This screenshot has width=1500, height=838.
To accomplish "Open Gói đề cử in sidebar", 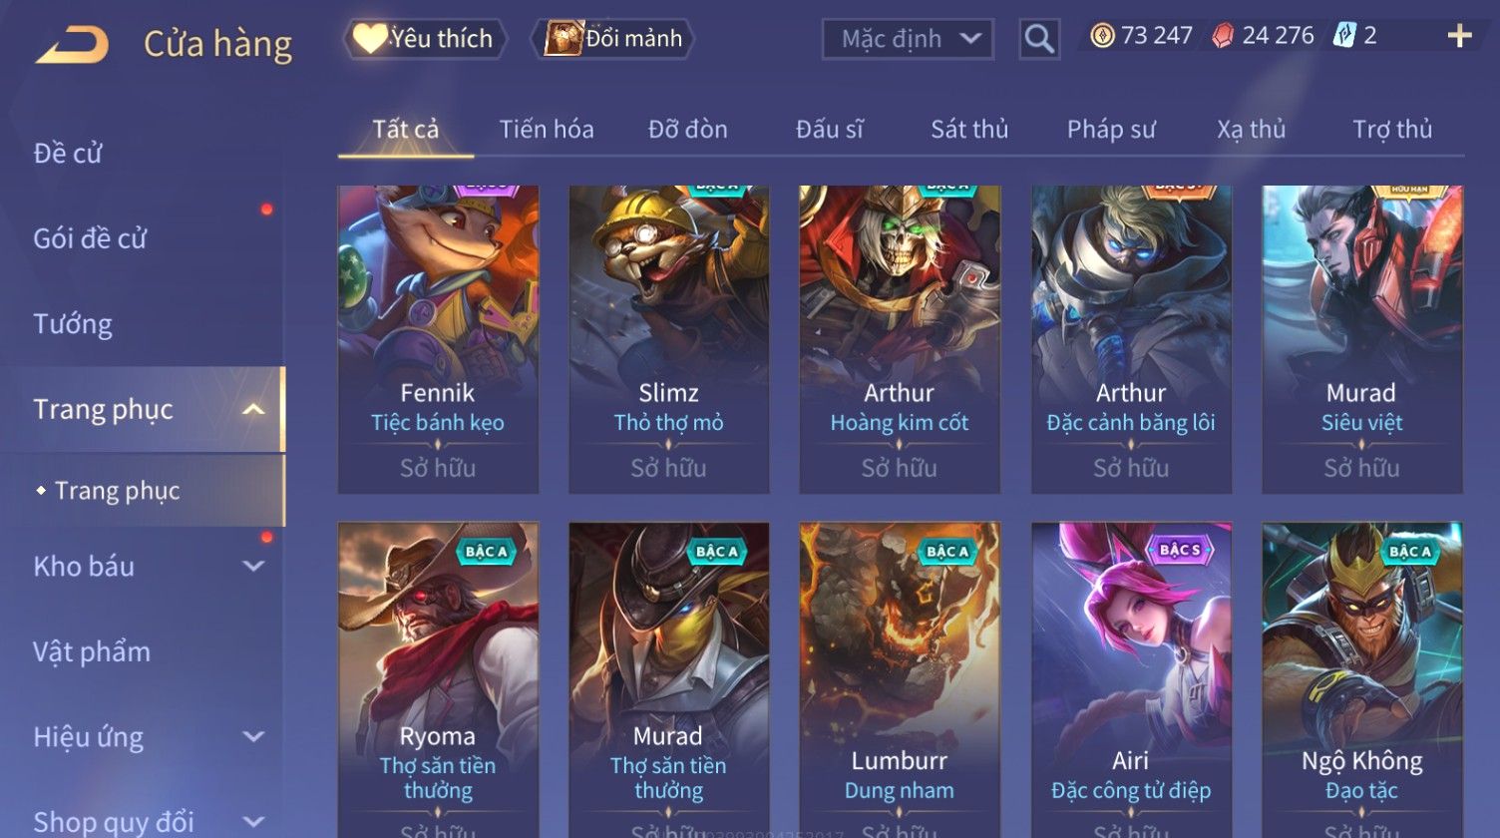I will pyautogui.click(x=90, y=238).
